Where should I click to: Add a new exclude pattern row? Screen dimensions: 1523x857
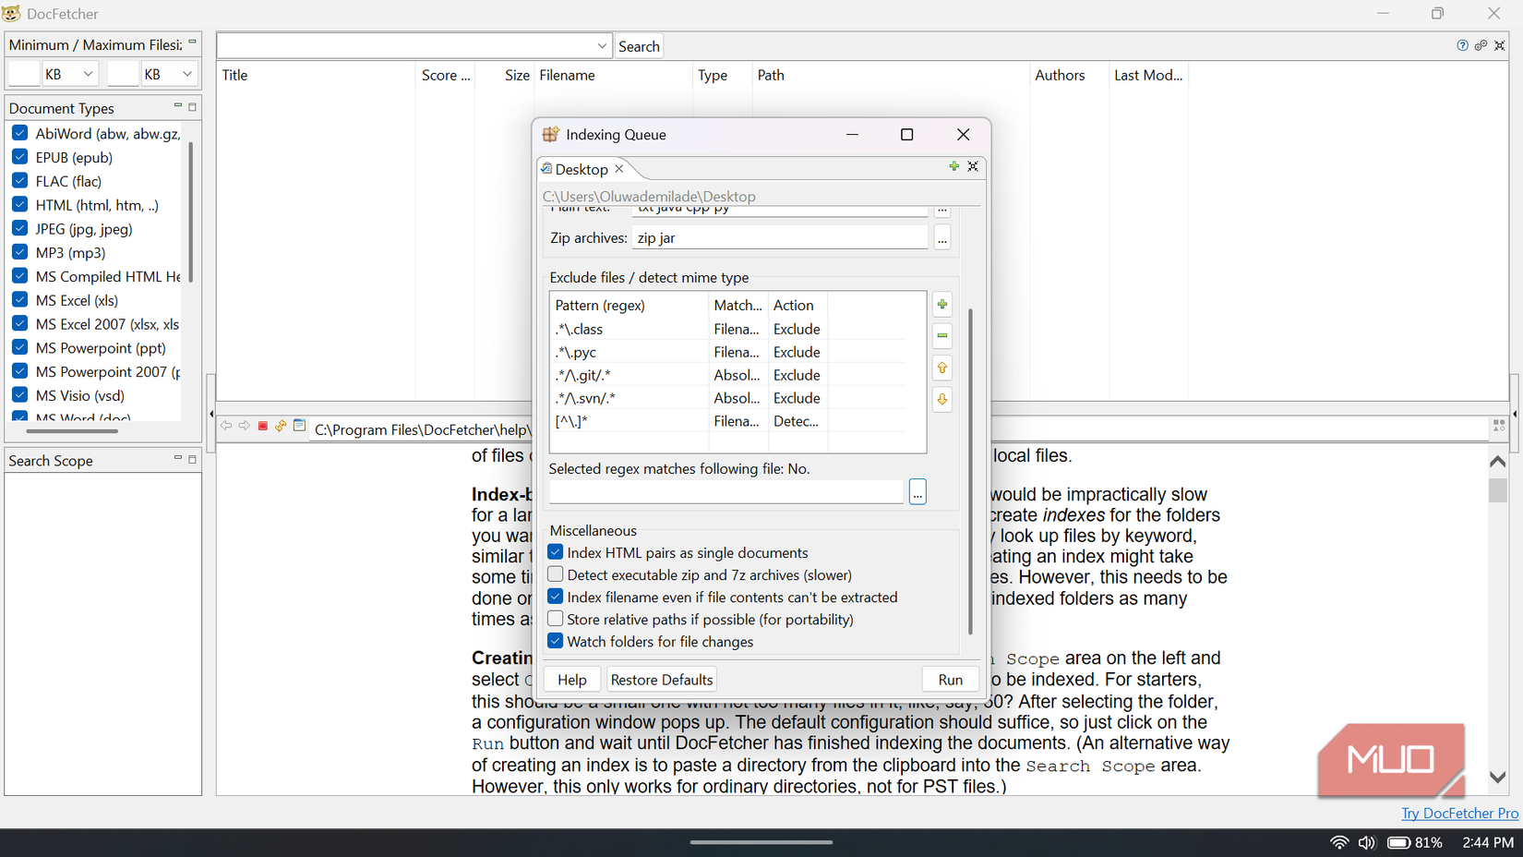click(941, 304)
